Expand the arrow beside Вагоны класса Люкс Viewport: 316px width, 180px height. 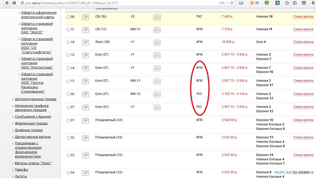click(13, 163)
